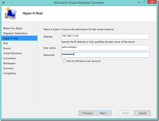
Task: Click into the User name field
Action: pos(105,48)
